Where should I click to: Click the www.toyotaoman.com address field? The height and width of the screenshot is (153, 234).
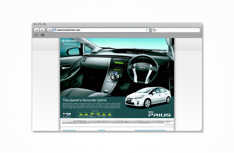(101, 30)
